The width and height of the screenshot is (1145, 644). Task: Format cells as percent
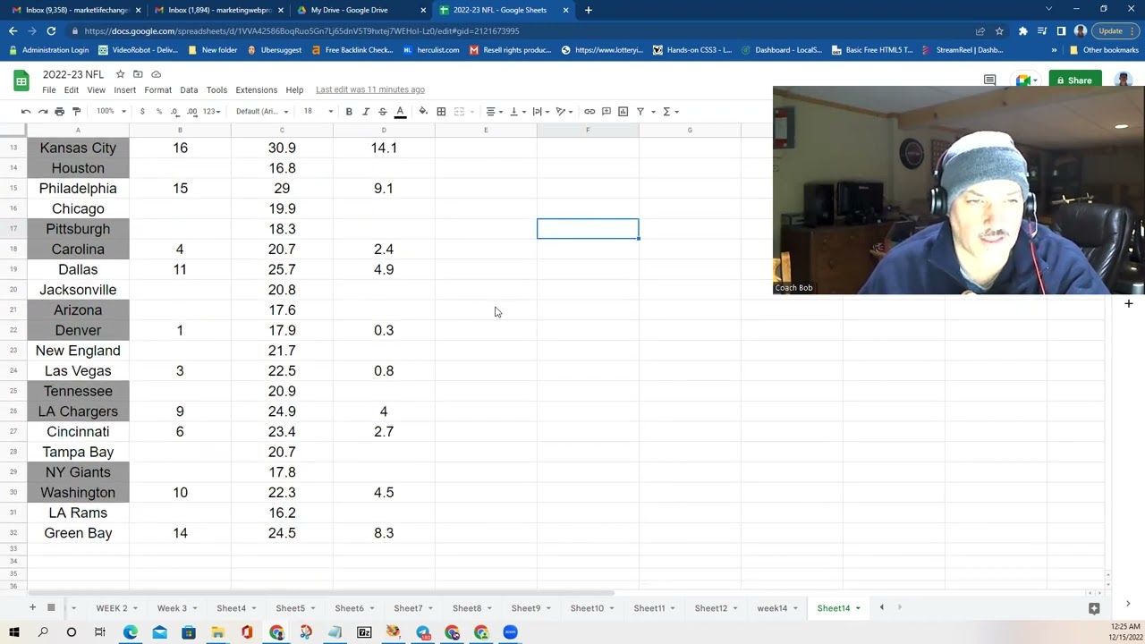[158, 111]
